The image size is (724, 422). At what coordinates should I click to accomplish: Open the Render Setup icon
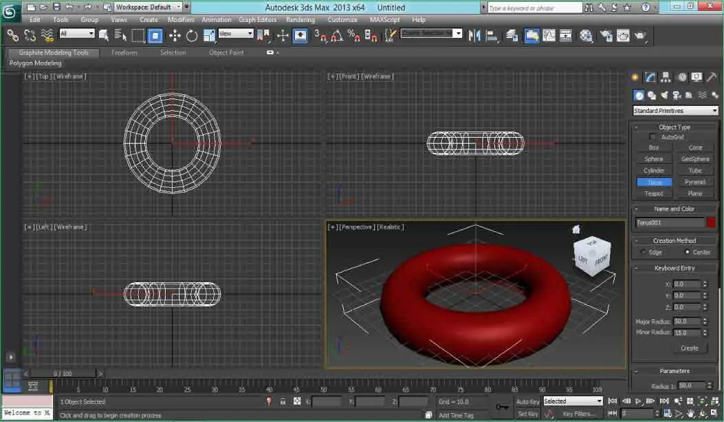pyautogui.click(x=606, y=35)
